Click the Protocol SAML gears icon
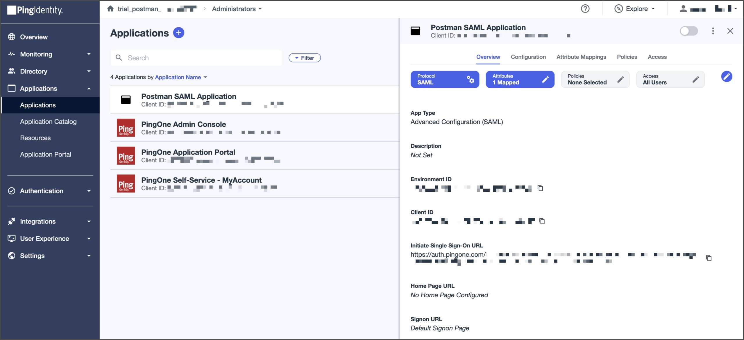Screen dimensions: 744x340 (471, 79)
